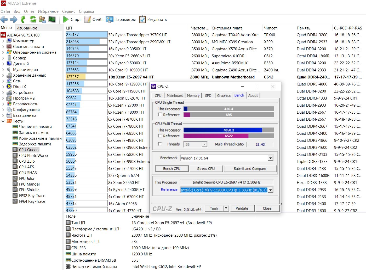The height and width of the screenshot is (270, 366).
Task: Click the CPU-Z title bar app icon
Action: [154, 86]
